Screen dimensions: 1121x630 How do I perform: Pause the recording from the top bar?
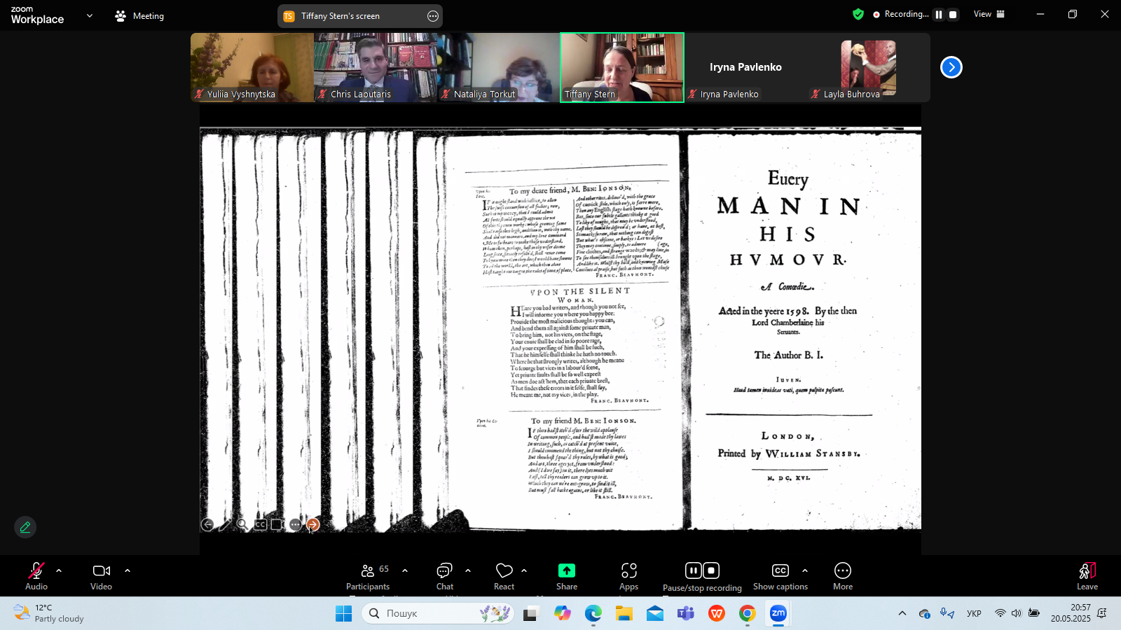[939, 14]
